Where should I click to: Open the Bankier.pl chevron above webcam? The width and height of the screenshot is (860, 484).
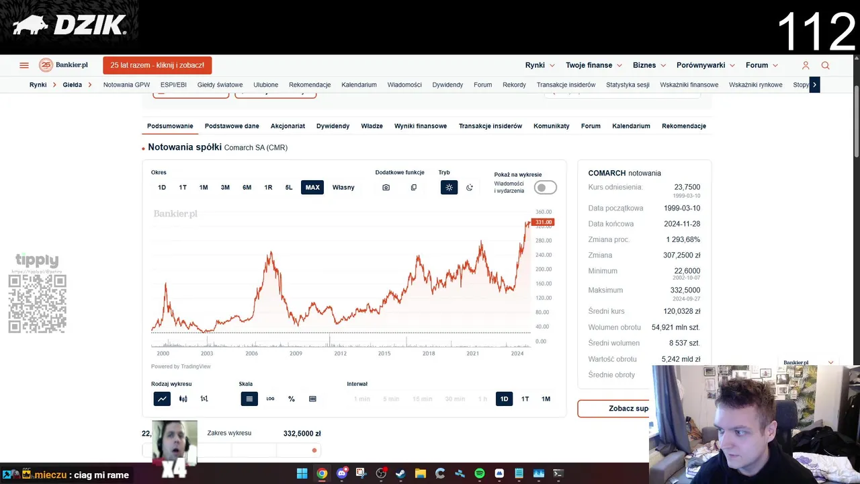click(x=830, y=362)
